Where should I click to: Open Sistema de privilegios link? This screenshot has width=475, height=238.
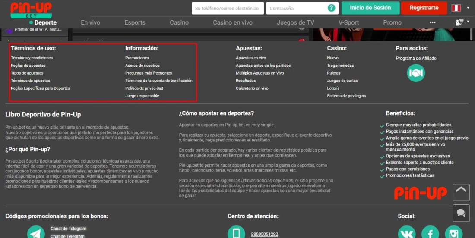click(x=346, y=96)
